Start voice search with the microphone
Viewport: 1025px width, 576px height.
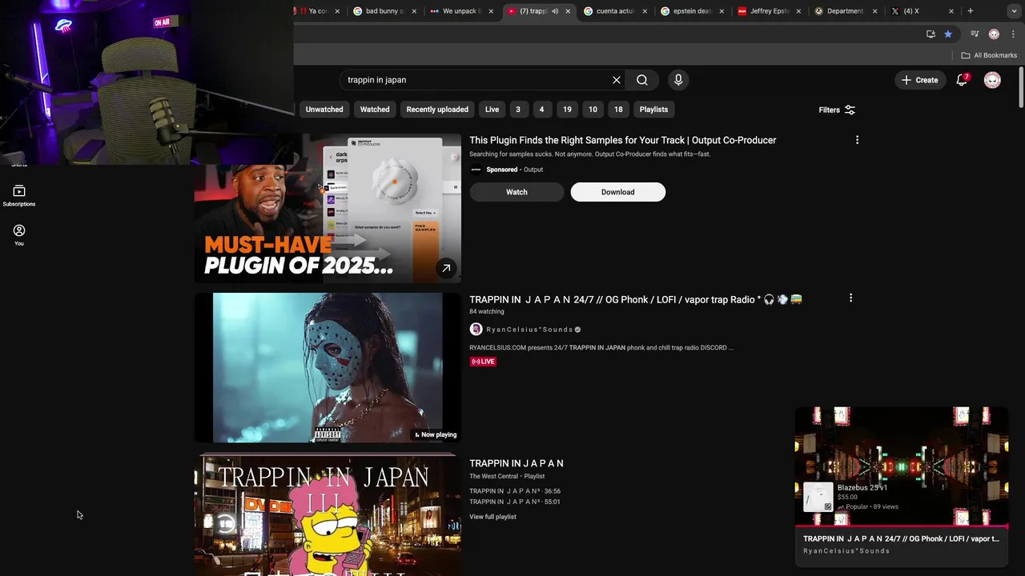(x=678, y=80)
